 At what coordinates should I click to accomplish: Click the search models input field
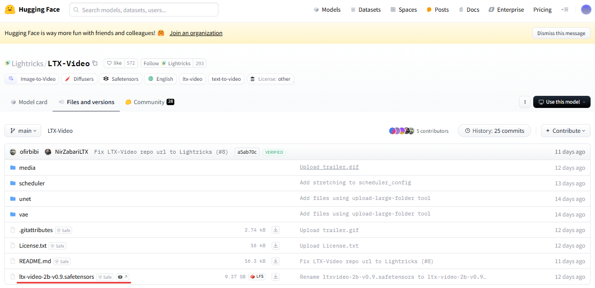point(144,10)
